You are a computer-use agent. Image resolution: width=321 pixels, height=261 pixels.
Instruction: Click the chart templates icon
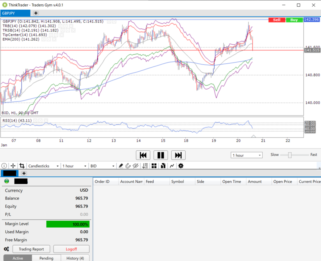[163, 166]
